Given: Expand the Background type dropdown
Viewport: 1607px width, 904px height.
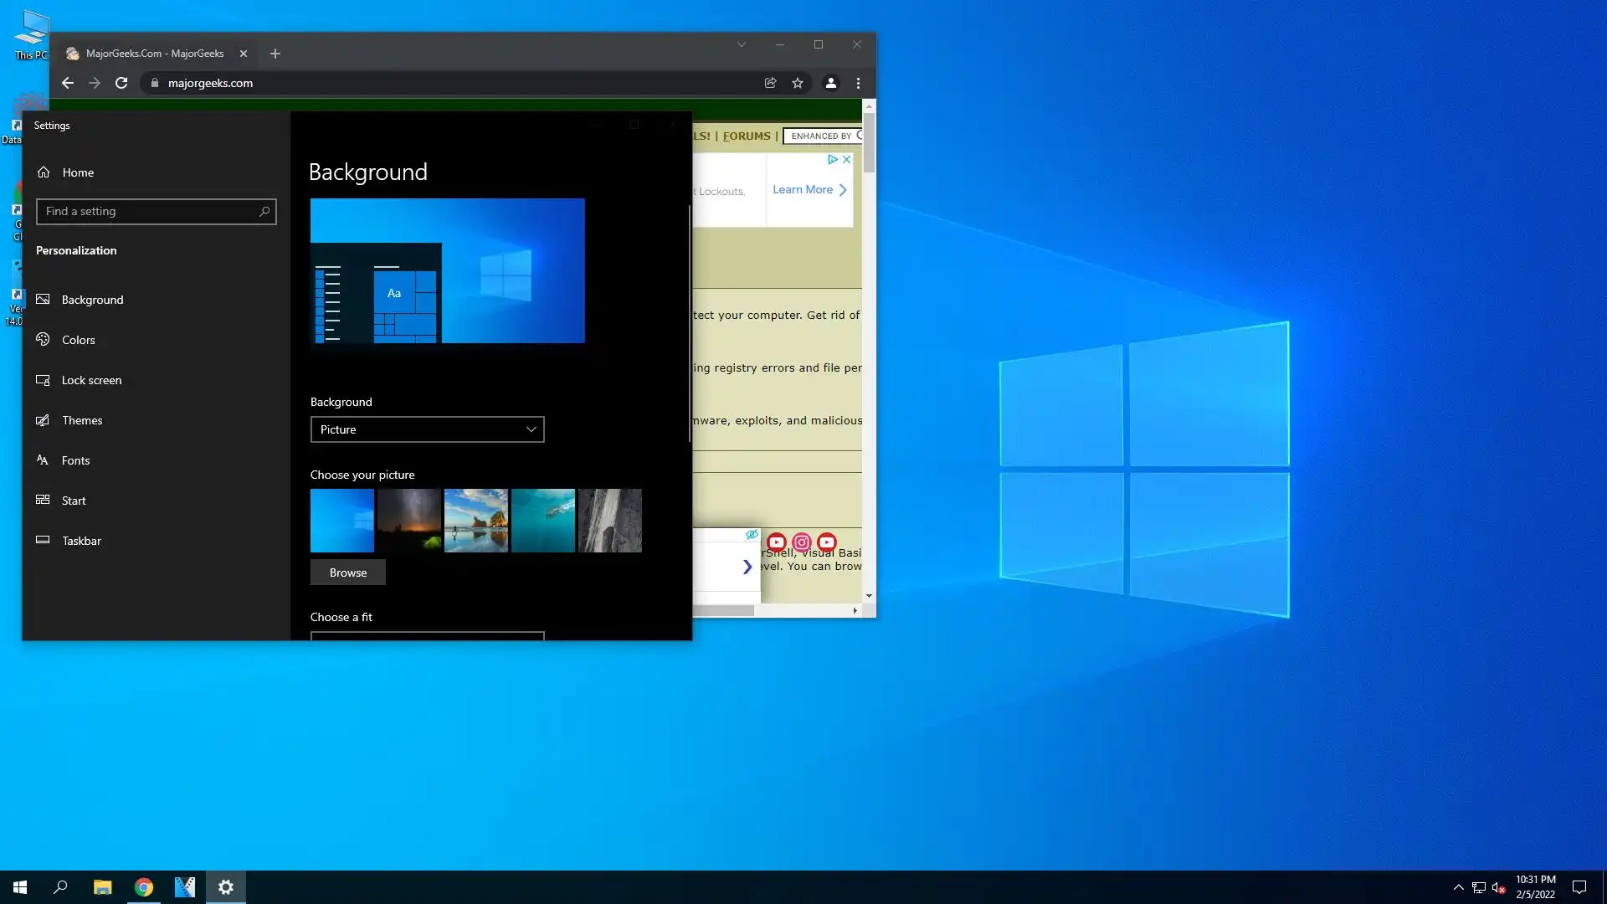Looking at the screenshot, I should 427,429.
